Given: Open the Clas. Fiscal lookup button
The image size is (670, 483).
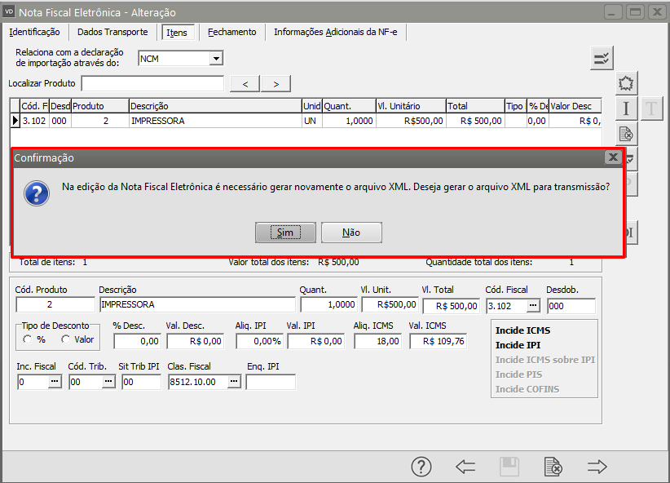Looking at the screenshot, I should point(234,382).
